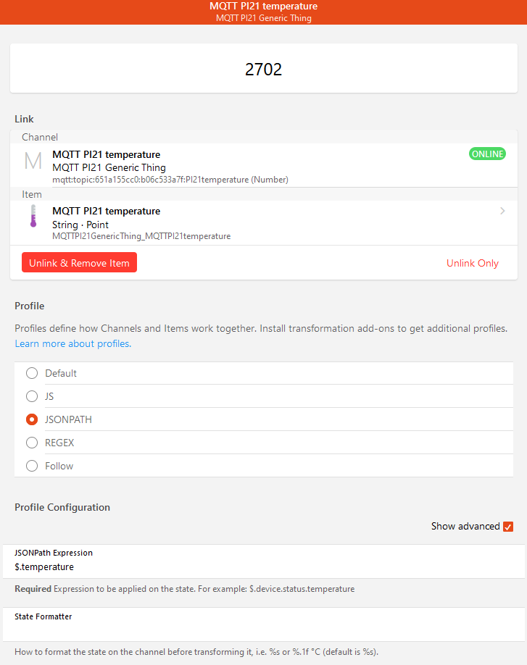Viewport: 527px width, 665px height.
Task: Click the 2702 state value card
Action: pyautogui.click(x=264, y=69)
